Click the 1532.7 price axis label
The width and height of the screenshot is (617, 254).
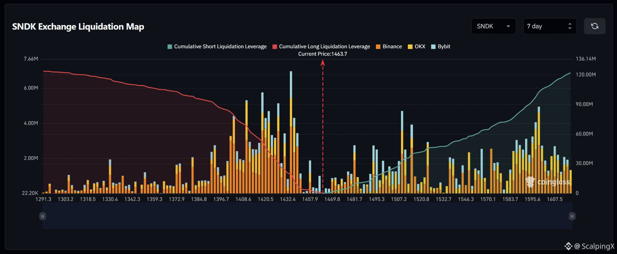[444, 199]
